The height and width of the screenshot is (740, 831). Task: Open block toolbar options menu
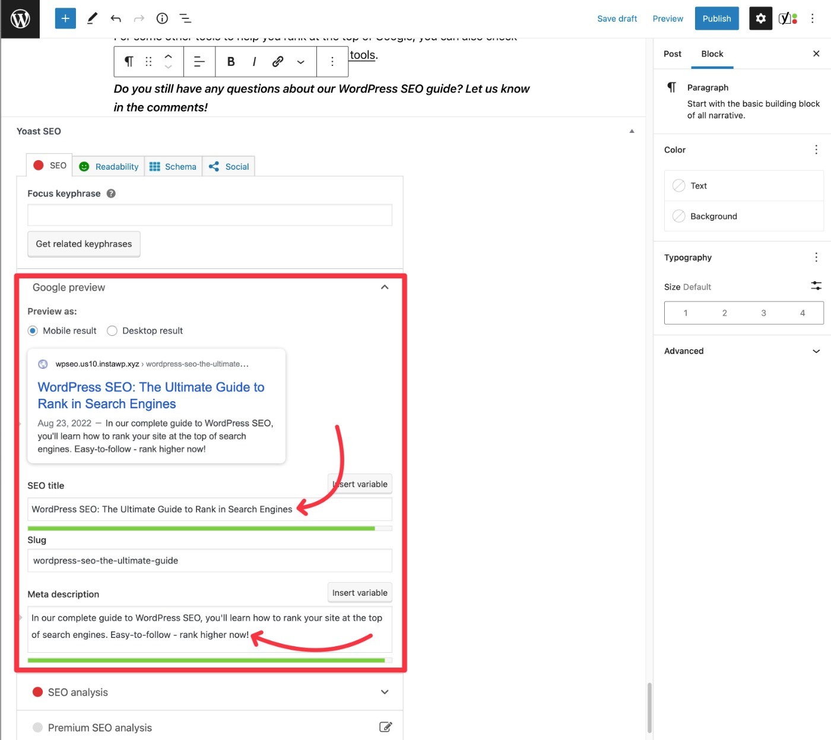point(332,61)
